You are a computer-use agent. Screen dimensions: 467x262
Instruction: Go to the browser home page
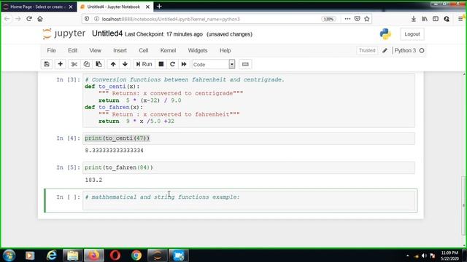(40, 19)
